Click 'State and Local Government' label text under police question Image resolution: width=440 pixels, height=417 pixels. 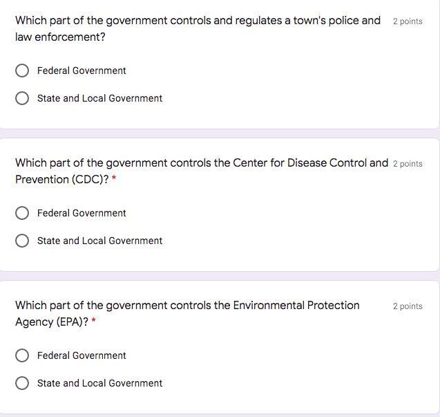point(100,98)
